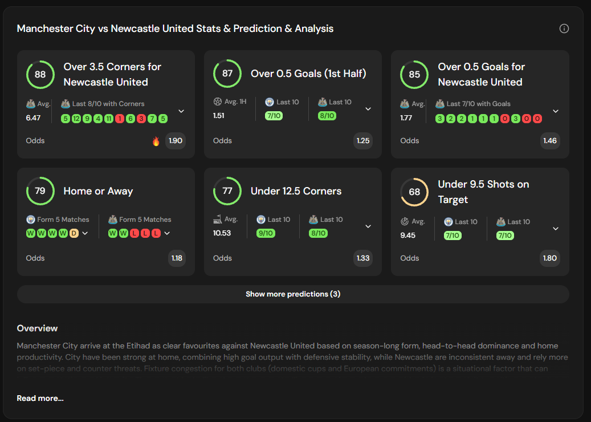Click the target icon next to Avg. 9.45

(x=405, y=221)
